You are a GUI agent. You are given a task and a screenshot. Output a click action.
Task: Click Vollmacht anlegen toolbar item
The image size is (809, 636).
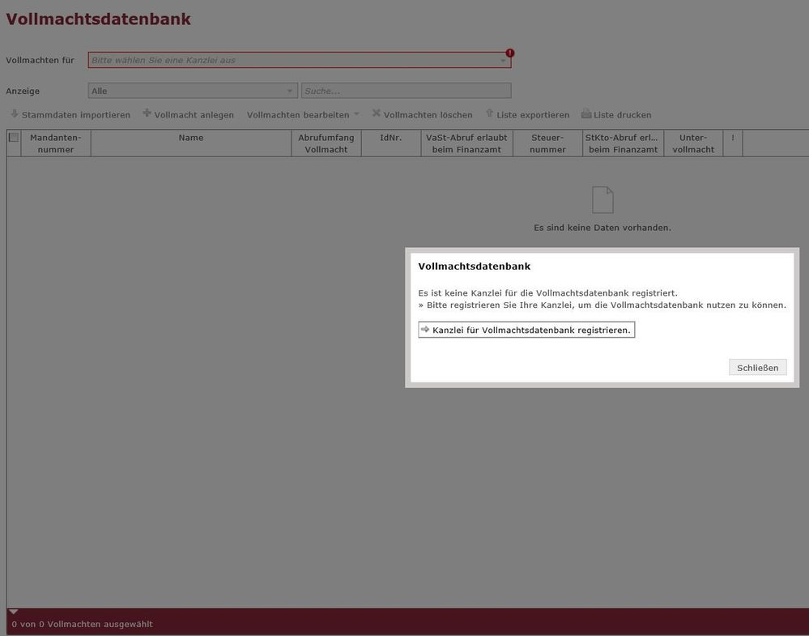pos(189,114)
